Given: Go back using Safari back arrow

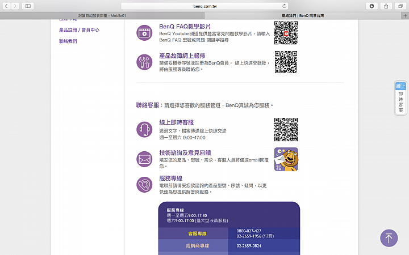Looking at the screenshot, I should 6,6.
